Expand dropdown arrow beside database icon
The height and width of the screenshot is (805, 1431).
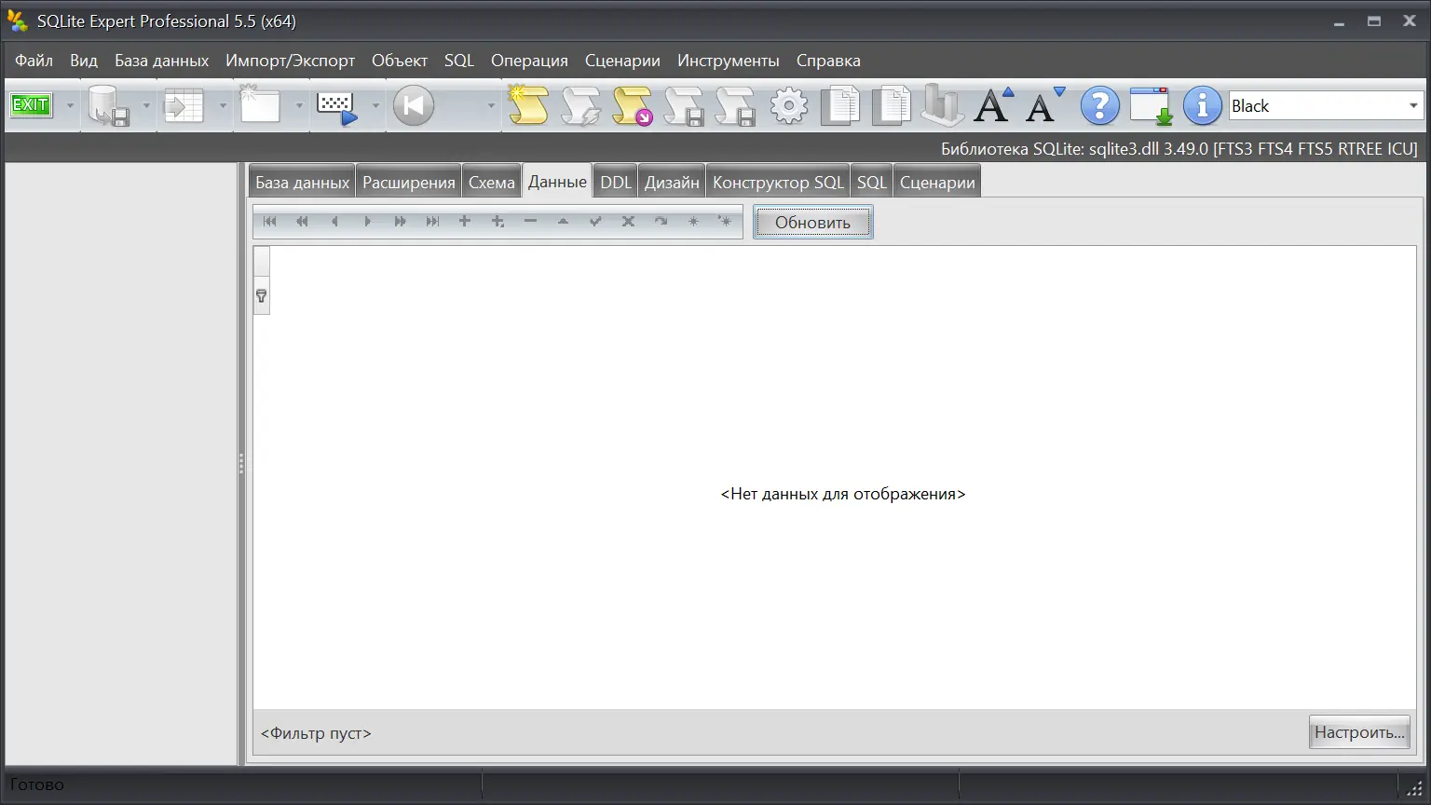click(145, 105)
